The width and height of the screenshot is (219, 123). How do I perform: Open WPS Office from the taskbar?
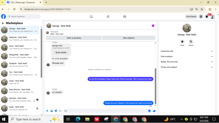tap(97, 119)
